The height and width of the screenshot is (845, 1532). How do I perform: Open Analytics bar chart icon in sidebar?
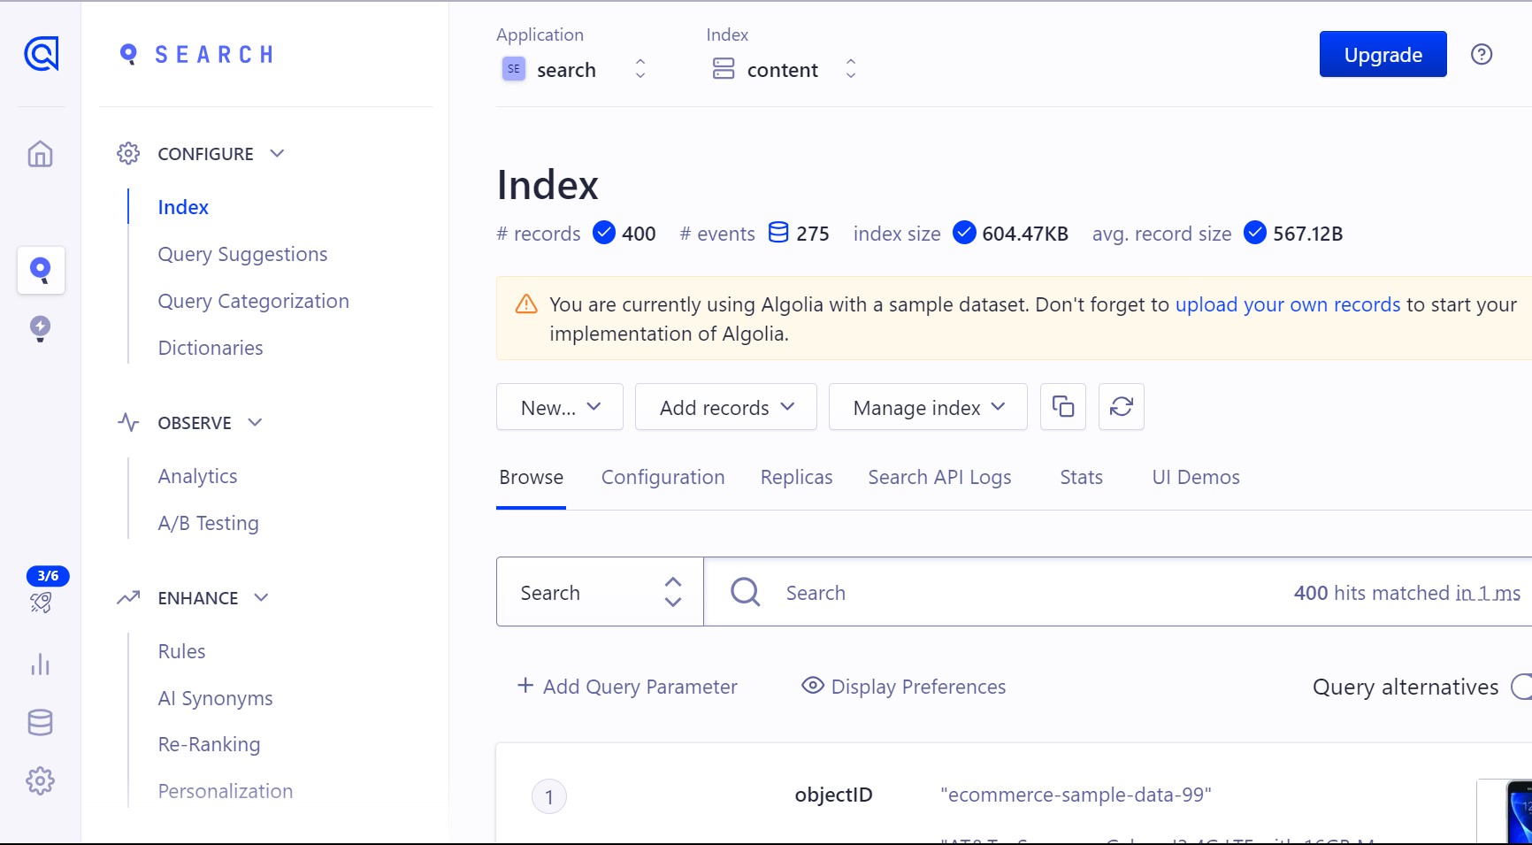tap(41, 664)
